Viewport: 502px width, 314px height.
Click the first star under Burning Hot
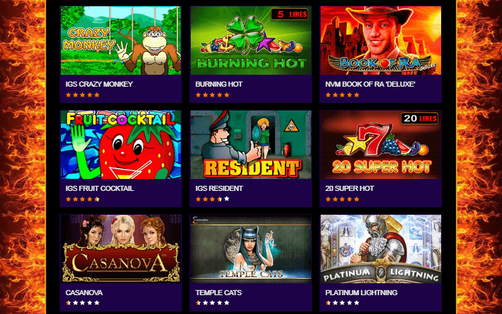pos(198,95)
